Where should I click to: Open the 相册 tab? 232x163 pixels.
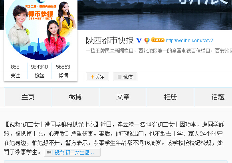click(171, 97)
